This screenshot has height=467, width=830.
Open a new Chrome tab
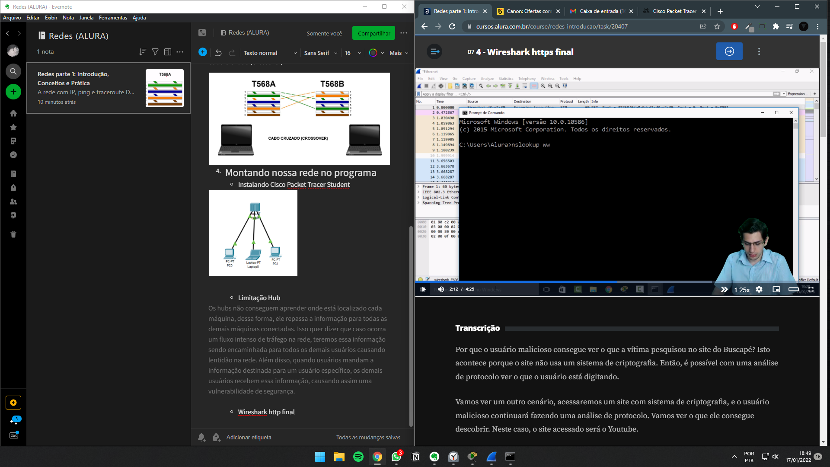tap(720, 11)
